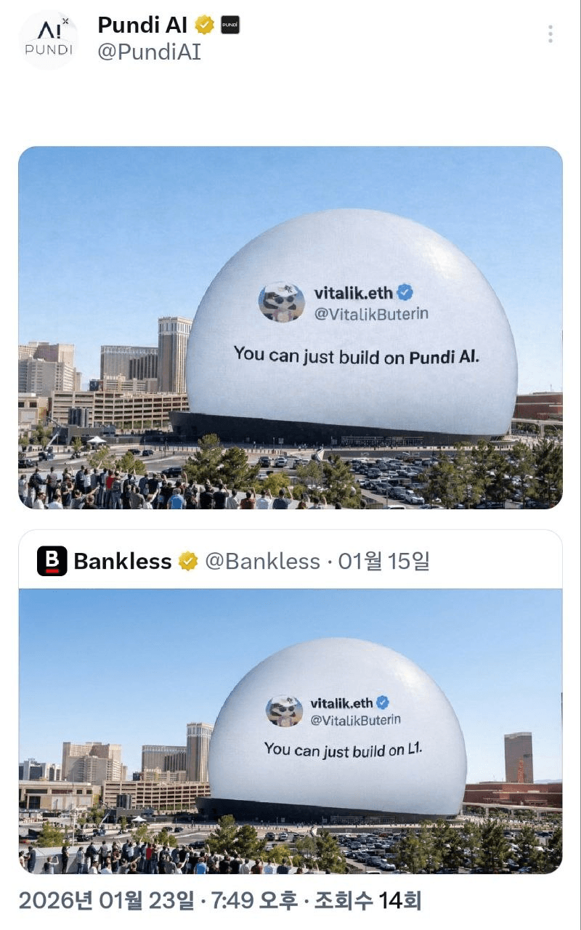Click the black PUNDI affiliate badge
Viewport: 581px width, 930px height.
click(x=229, y=25)
